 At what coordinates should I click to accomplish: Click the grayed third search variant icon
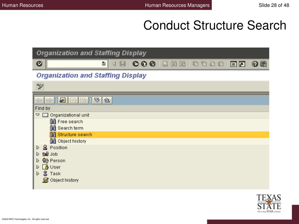[83, 100]
